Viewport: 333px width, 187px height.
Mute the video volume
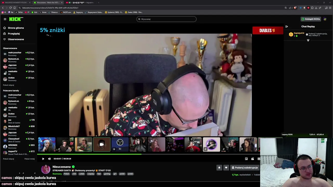(49, 159)
